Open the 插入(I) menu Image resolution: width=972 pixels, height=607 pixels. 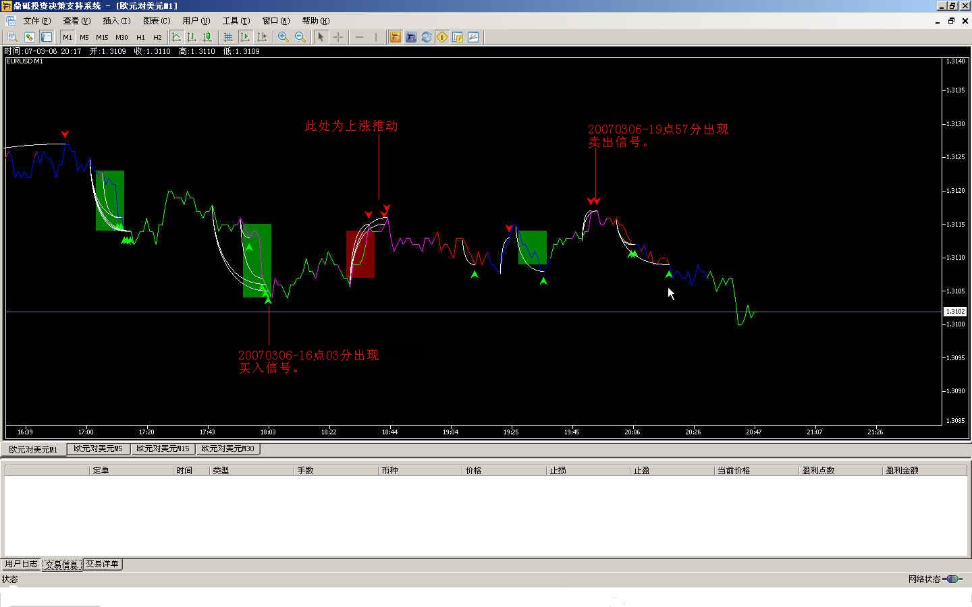(116, 21)
